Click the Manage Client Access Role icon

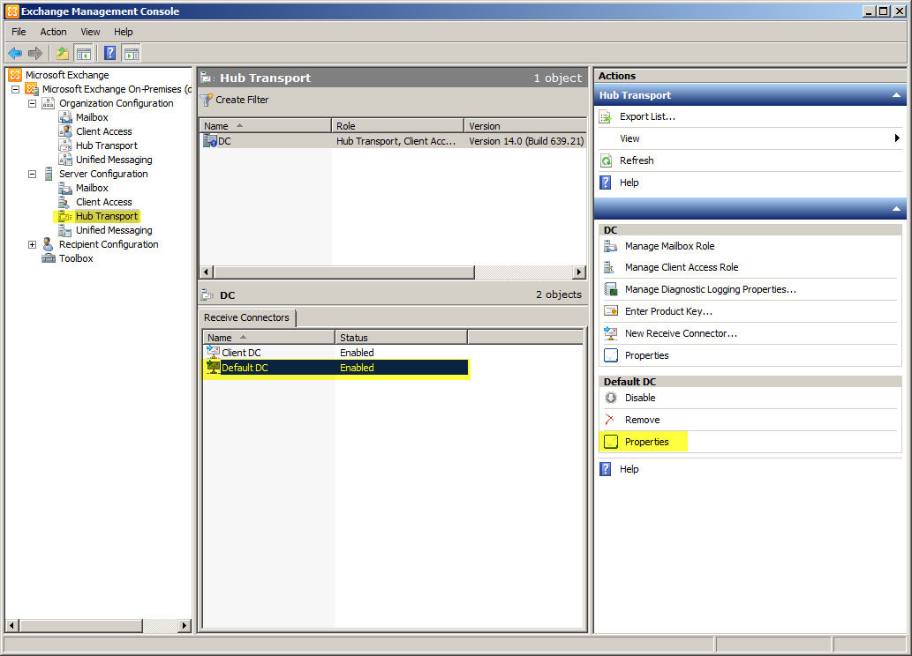(x=609, y=267)
